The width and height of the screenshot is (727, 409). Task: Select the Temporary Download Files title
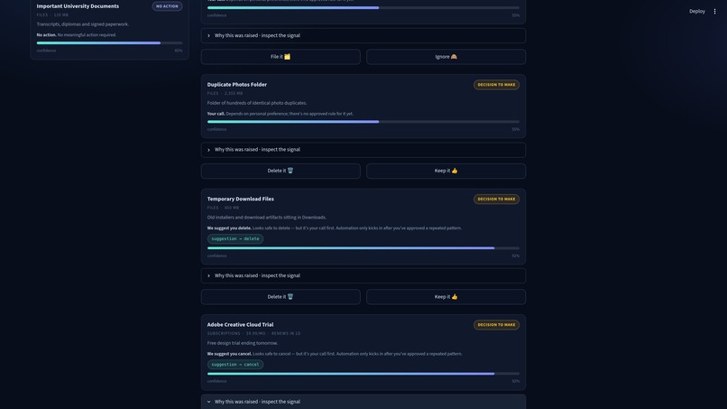pyautogui.click(x=240, y=199)
